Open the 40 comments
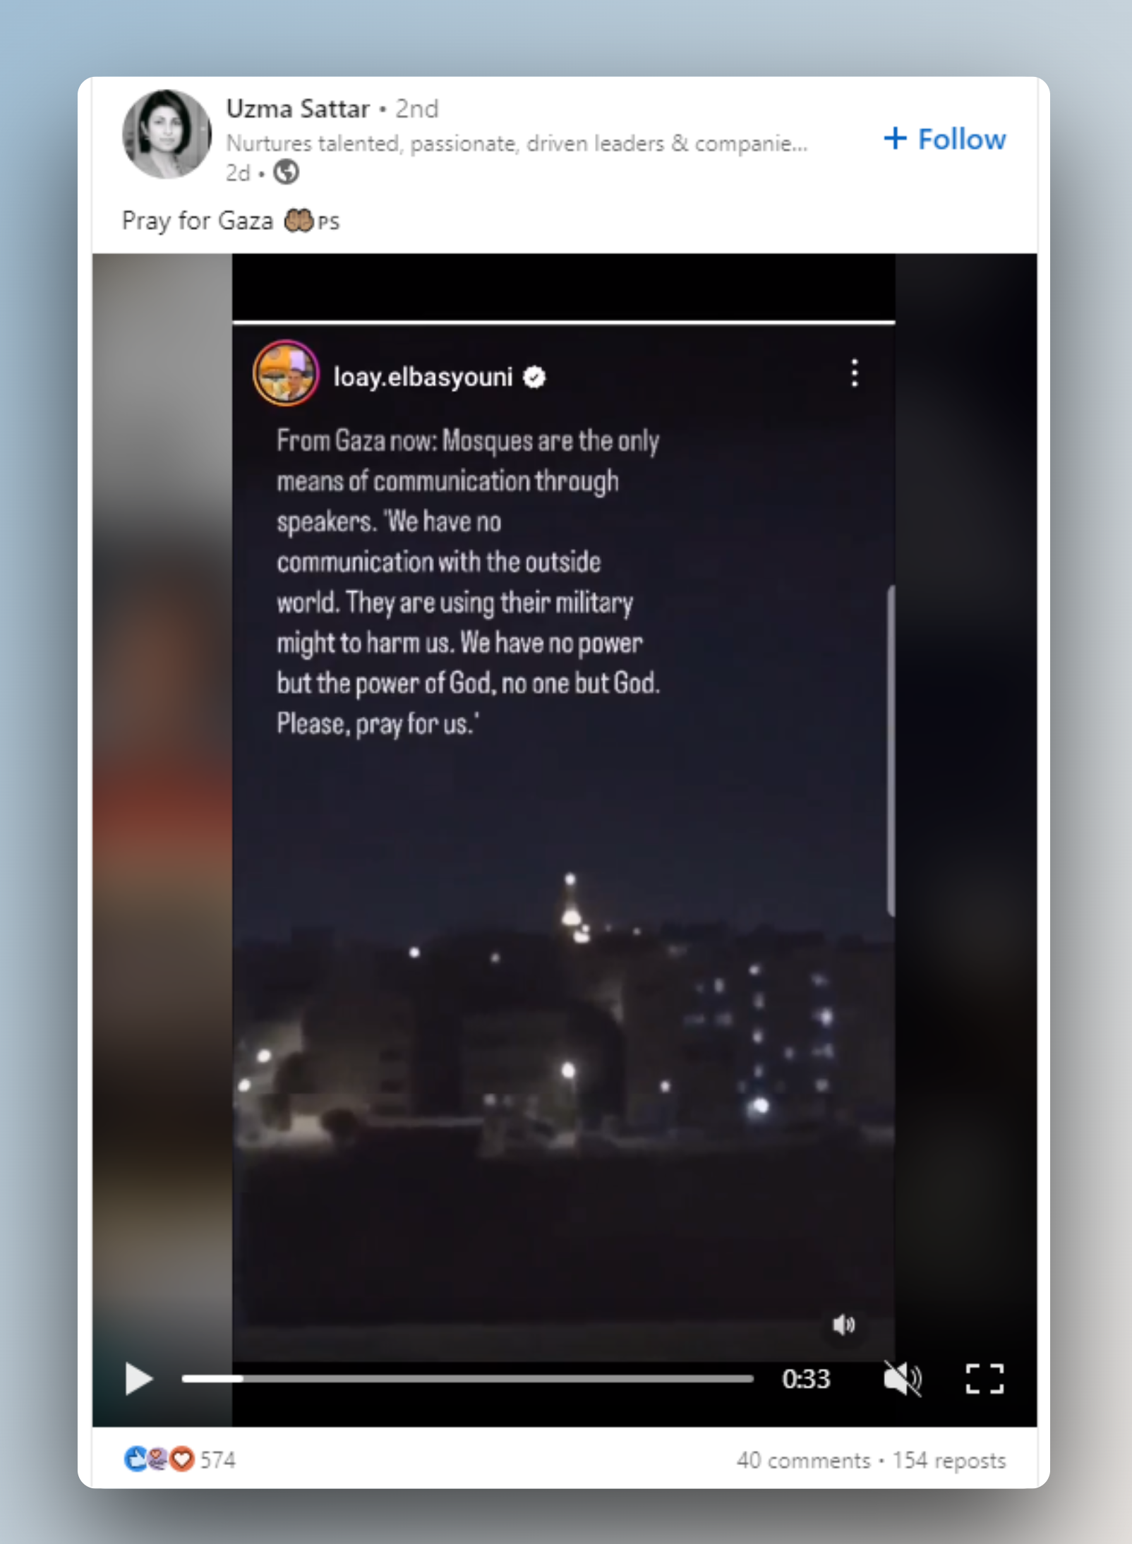1132x1544 pixels. pyautogui.click(x=803, y=1460)
